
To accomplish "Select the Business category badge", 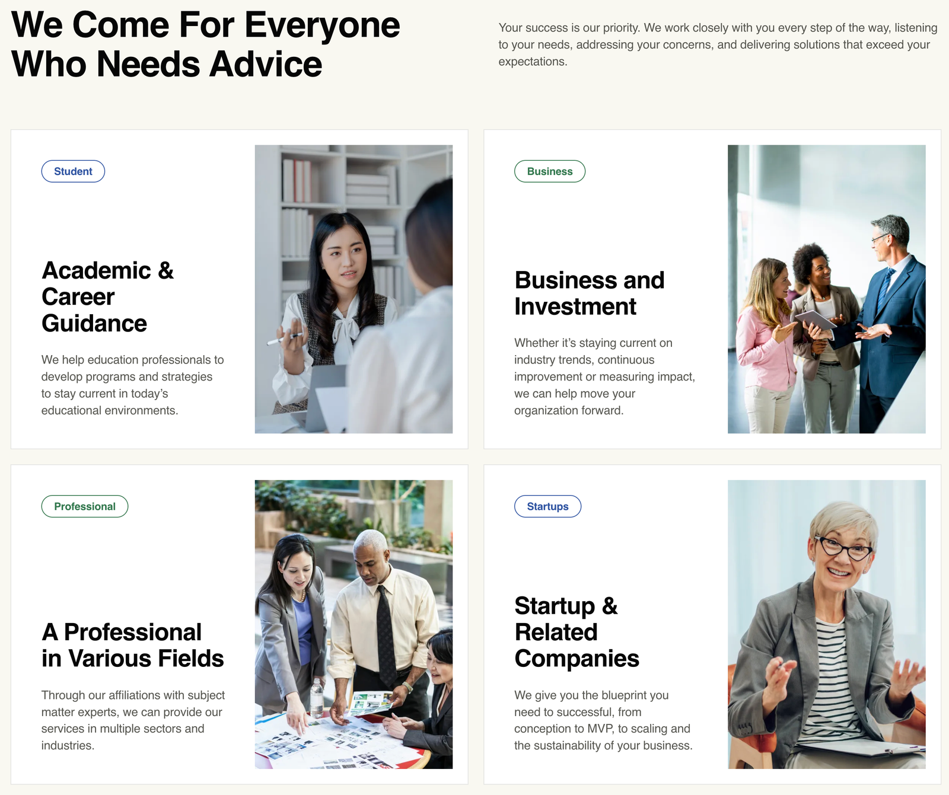I will pos(549,171).
